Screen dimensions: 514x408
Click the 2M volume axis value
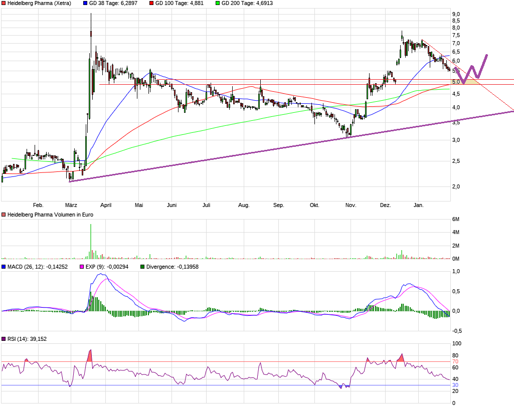click(x=456, y=246)
